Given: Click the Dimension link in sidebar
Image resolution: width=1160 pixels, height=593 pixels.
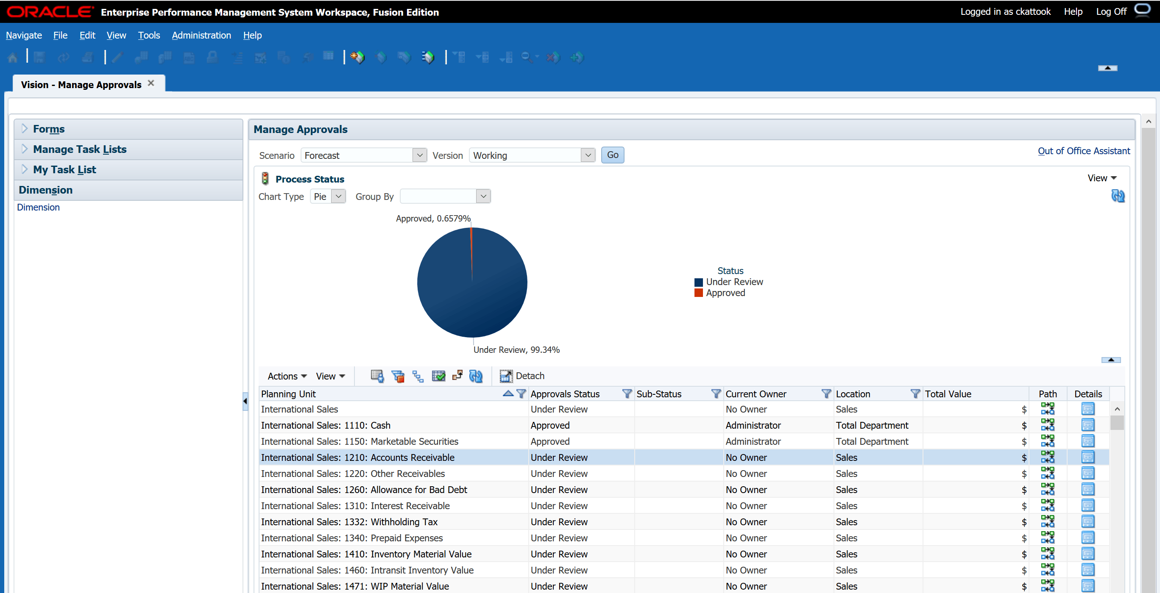Looking at the screenshot, I should [38, 207].
